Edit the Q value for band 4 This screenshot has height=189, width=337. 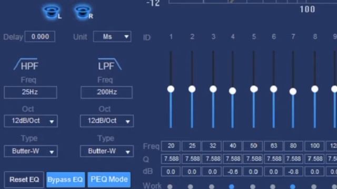pos(233,159)
